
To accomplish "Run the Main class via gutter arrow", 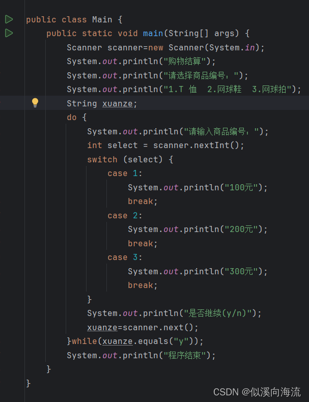I will coord(9,19).
